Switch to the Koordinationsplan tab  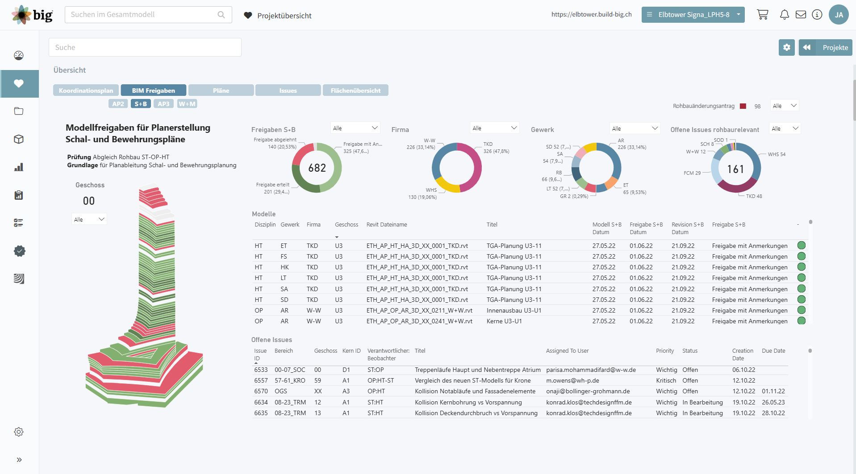click(86, 91)
